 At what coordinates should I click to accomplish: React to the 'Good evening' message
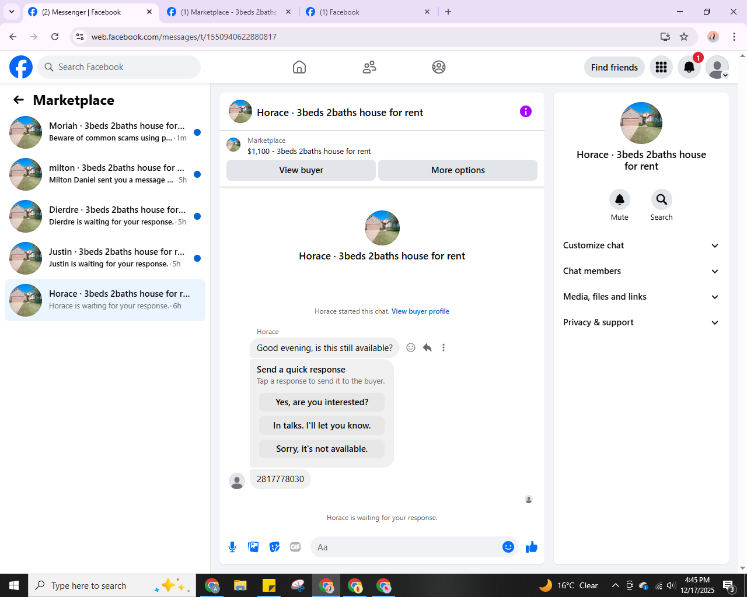click(411, 347)
